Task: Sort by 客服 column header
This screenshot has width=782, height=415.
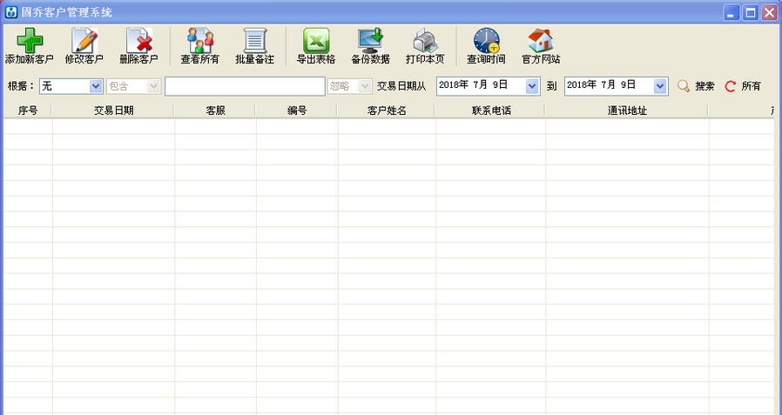Action: (x=215, y=110)
